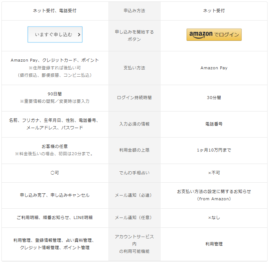The width and height of the screenshot is (269, 263).
Task: Select the でんわ手相占い label
Action: 134,173
